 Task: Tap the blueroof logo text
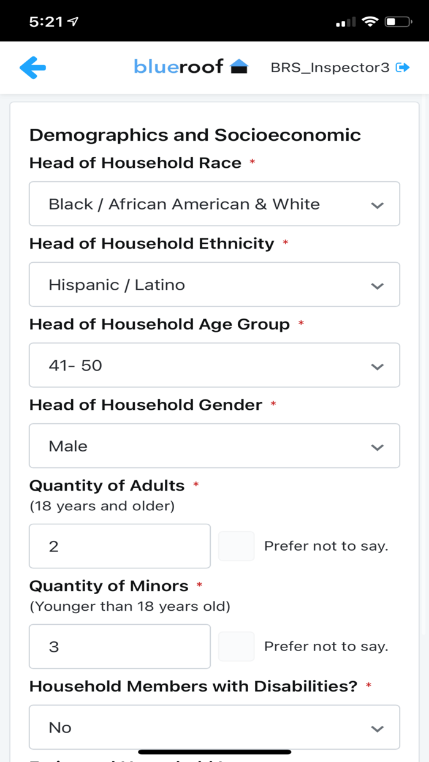[178, 67]
